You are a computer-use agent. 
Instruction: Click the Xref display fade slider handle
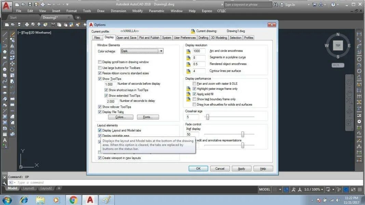pos(243,134)
